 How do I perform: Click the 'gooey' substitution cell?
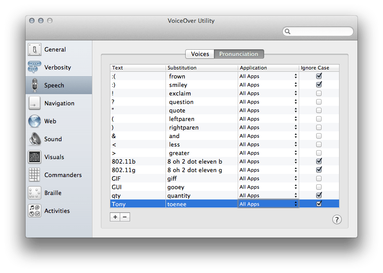202,187
